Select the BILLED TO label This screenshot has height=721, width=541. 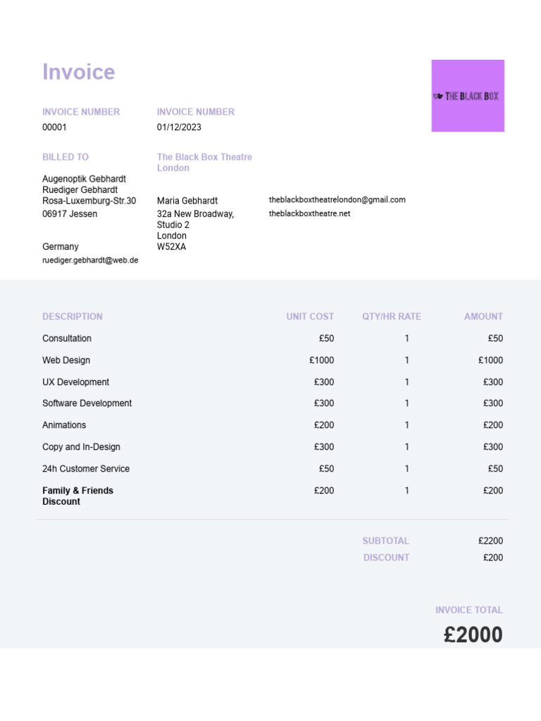click(x=66, y=157)
